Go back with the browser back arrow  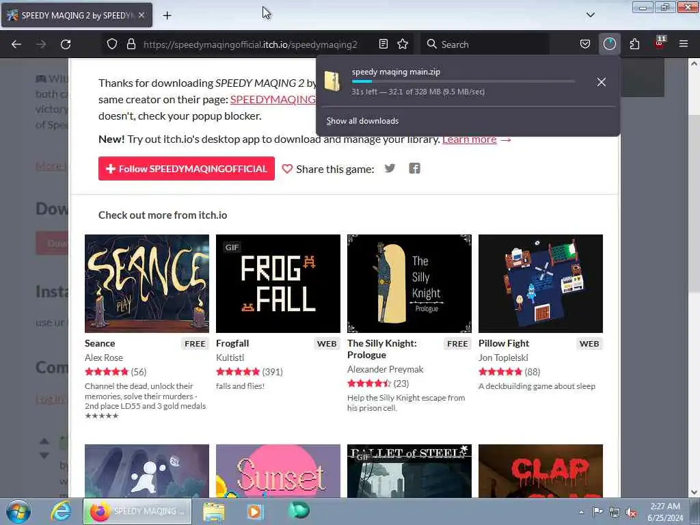(x=16, y=44)
